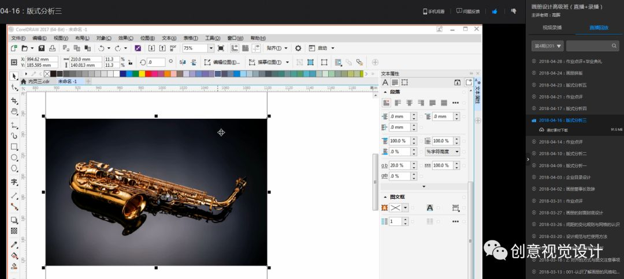Viewport: 624px width, 279px height.
Task: Pick the yellow swatch in color palette
Action: (x=142, y=74)
